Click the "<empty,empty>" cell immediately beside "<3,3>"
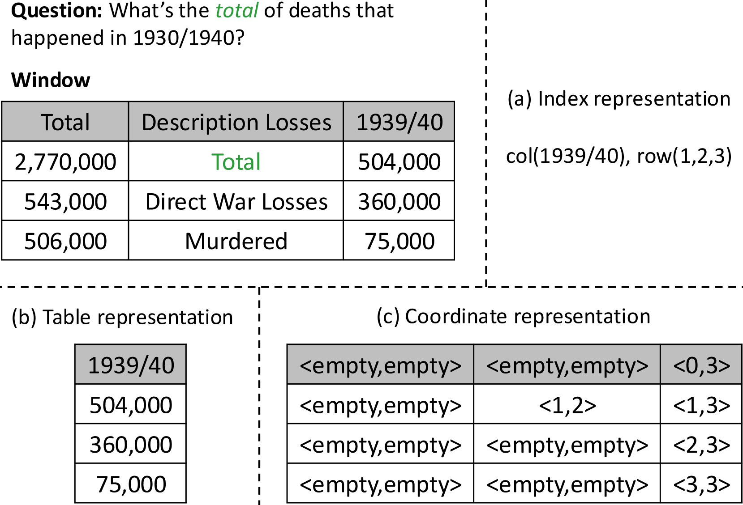The width and height of the screenshot is (743, 505). click(567, 484)
